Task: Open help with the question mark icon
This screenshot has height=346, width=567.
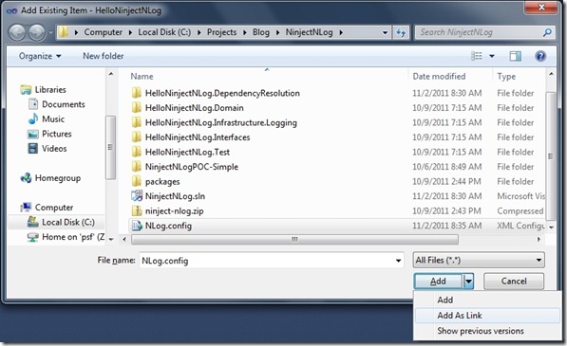Action: (x=540, y=56)
